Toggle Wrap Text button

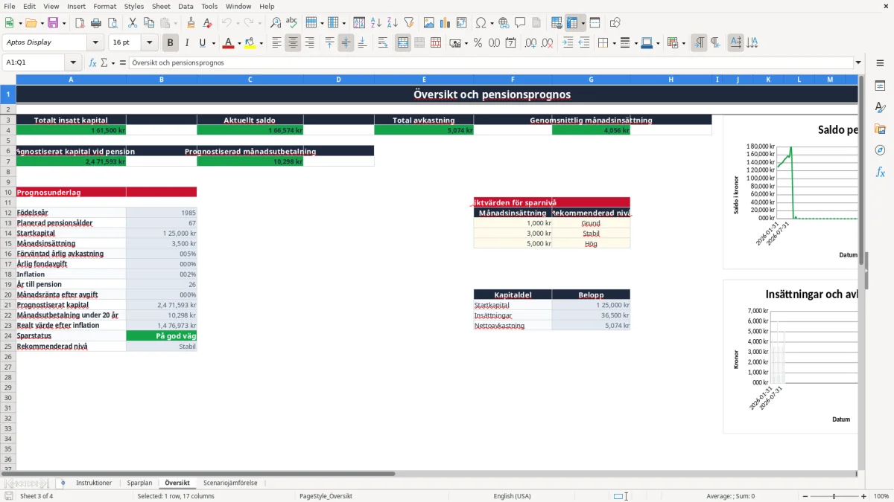tap(383, 43)
